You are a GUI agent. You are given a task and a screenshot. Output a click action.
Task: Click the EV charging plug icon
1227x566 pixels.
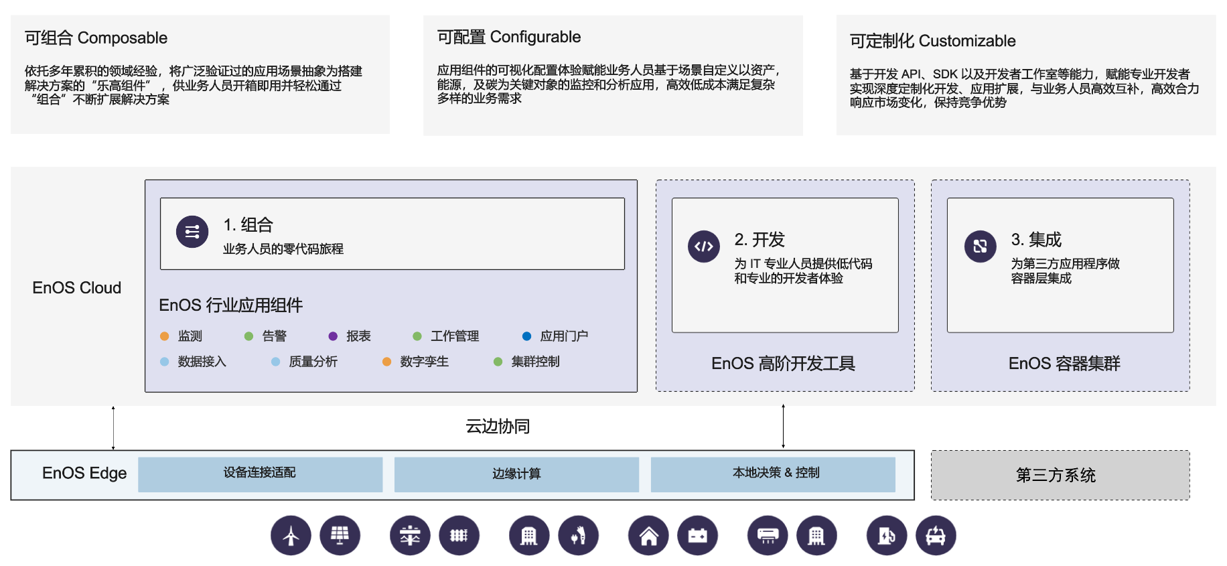coord(579,536)
